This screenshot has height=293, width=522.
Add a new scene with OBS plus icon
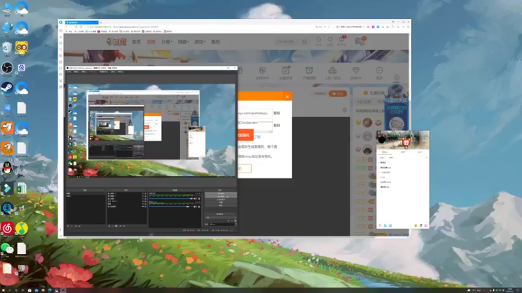pos(68,225)
